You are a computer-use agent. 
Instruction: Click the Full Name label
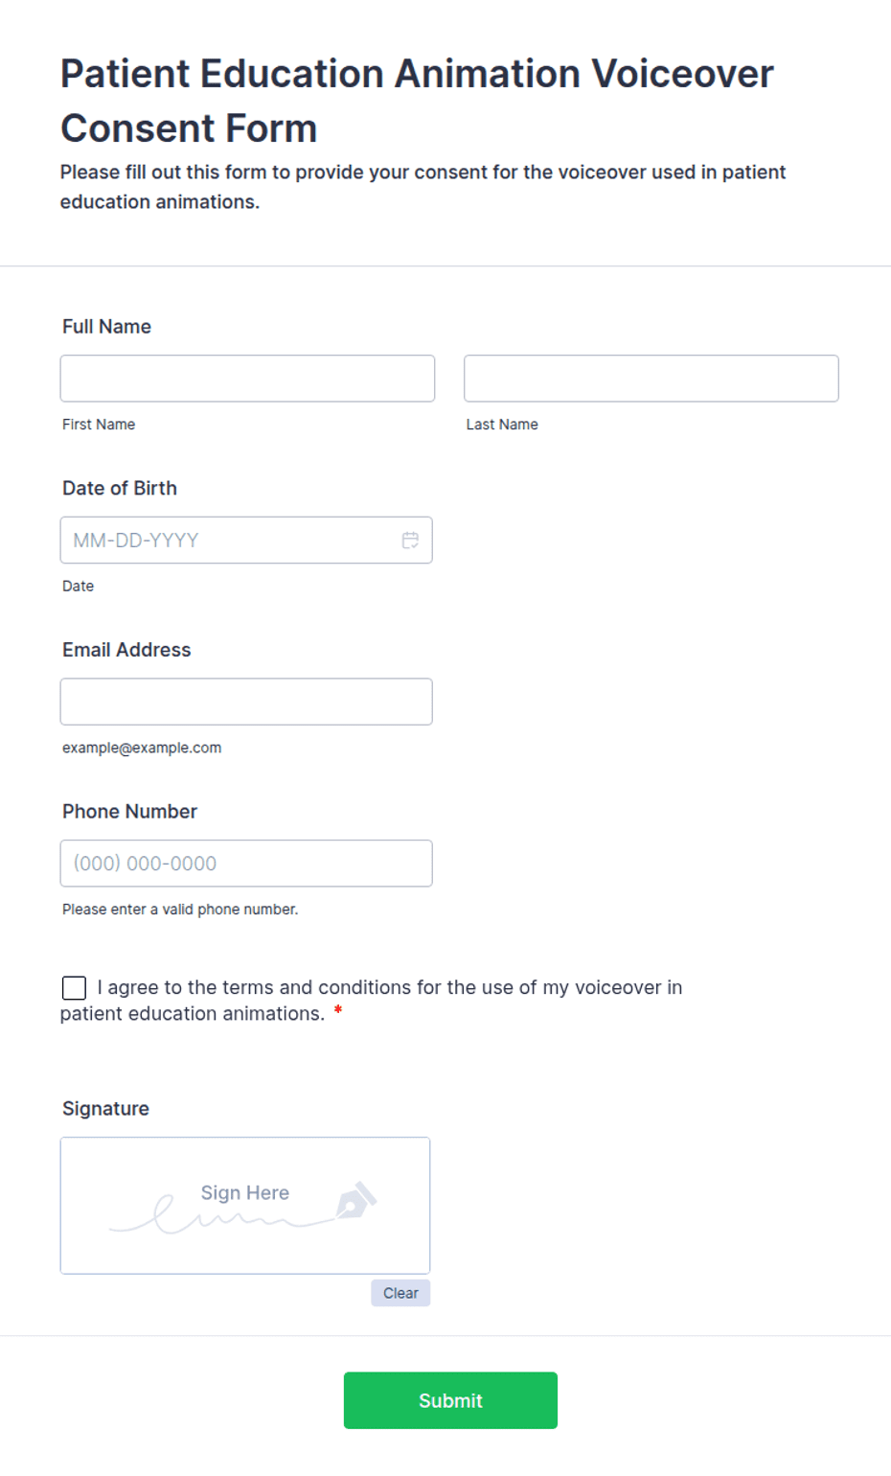[106, 327]
